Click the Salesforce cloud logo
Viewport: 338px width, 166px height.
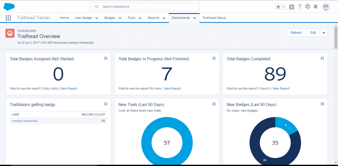[x=9, y=7]
